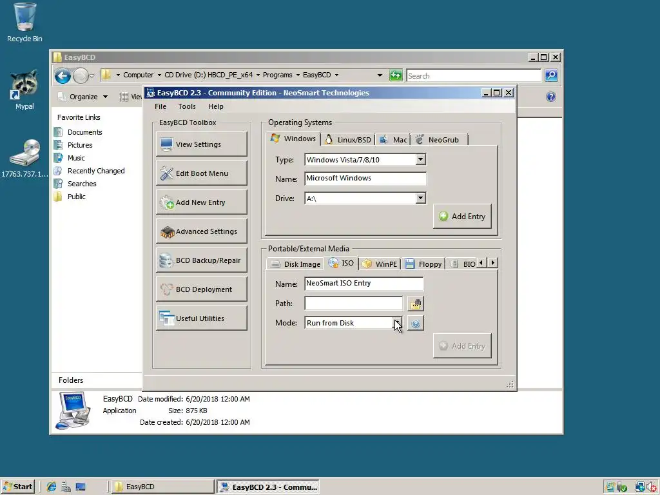Open Recently Changed favorite link

pos(95,171)
